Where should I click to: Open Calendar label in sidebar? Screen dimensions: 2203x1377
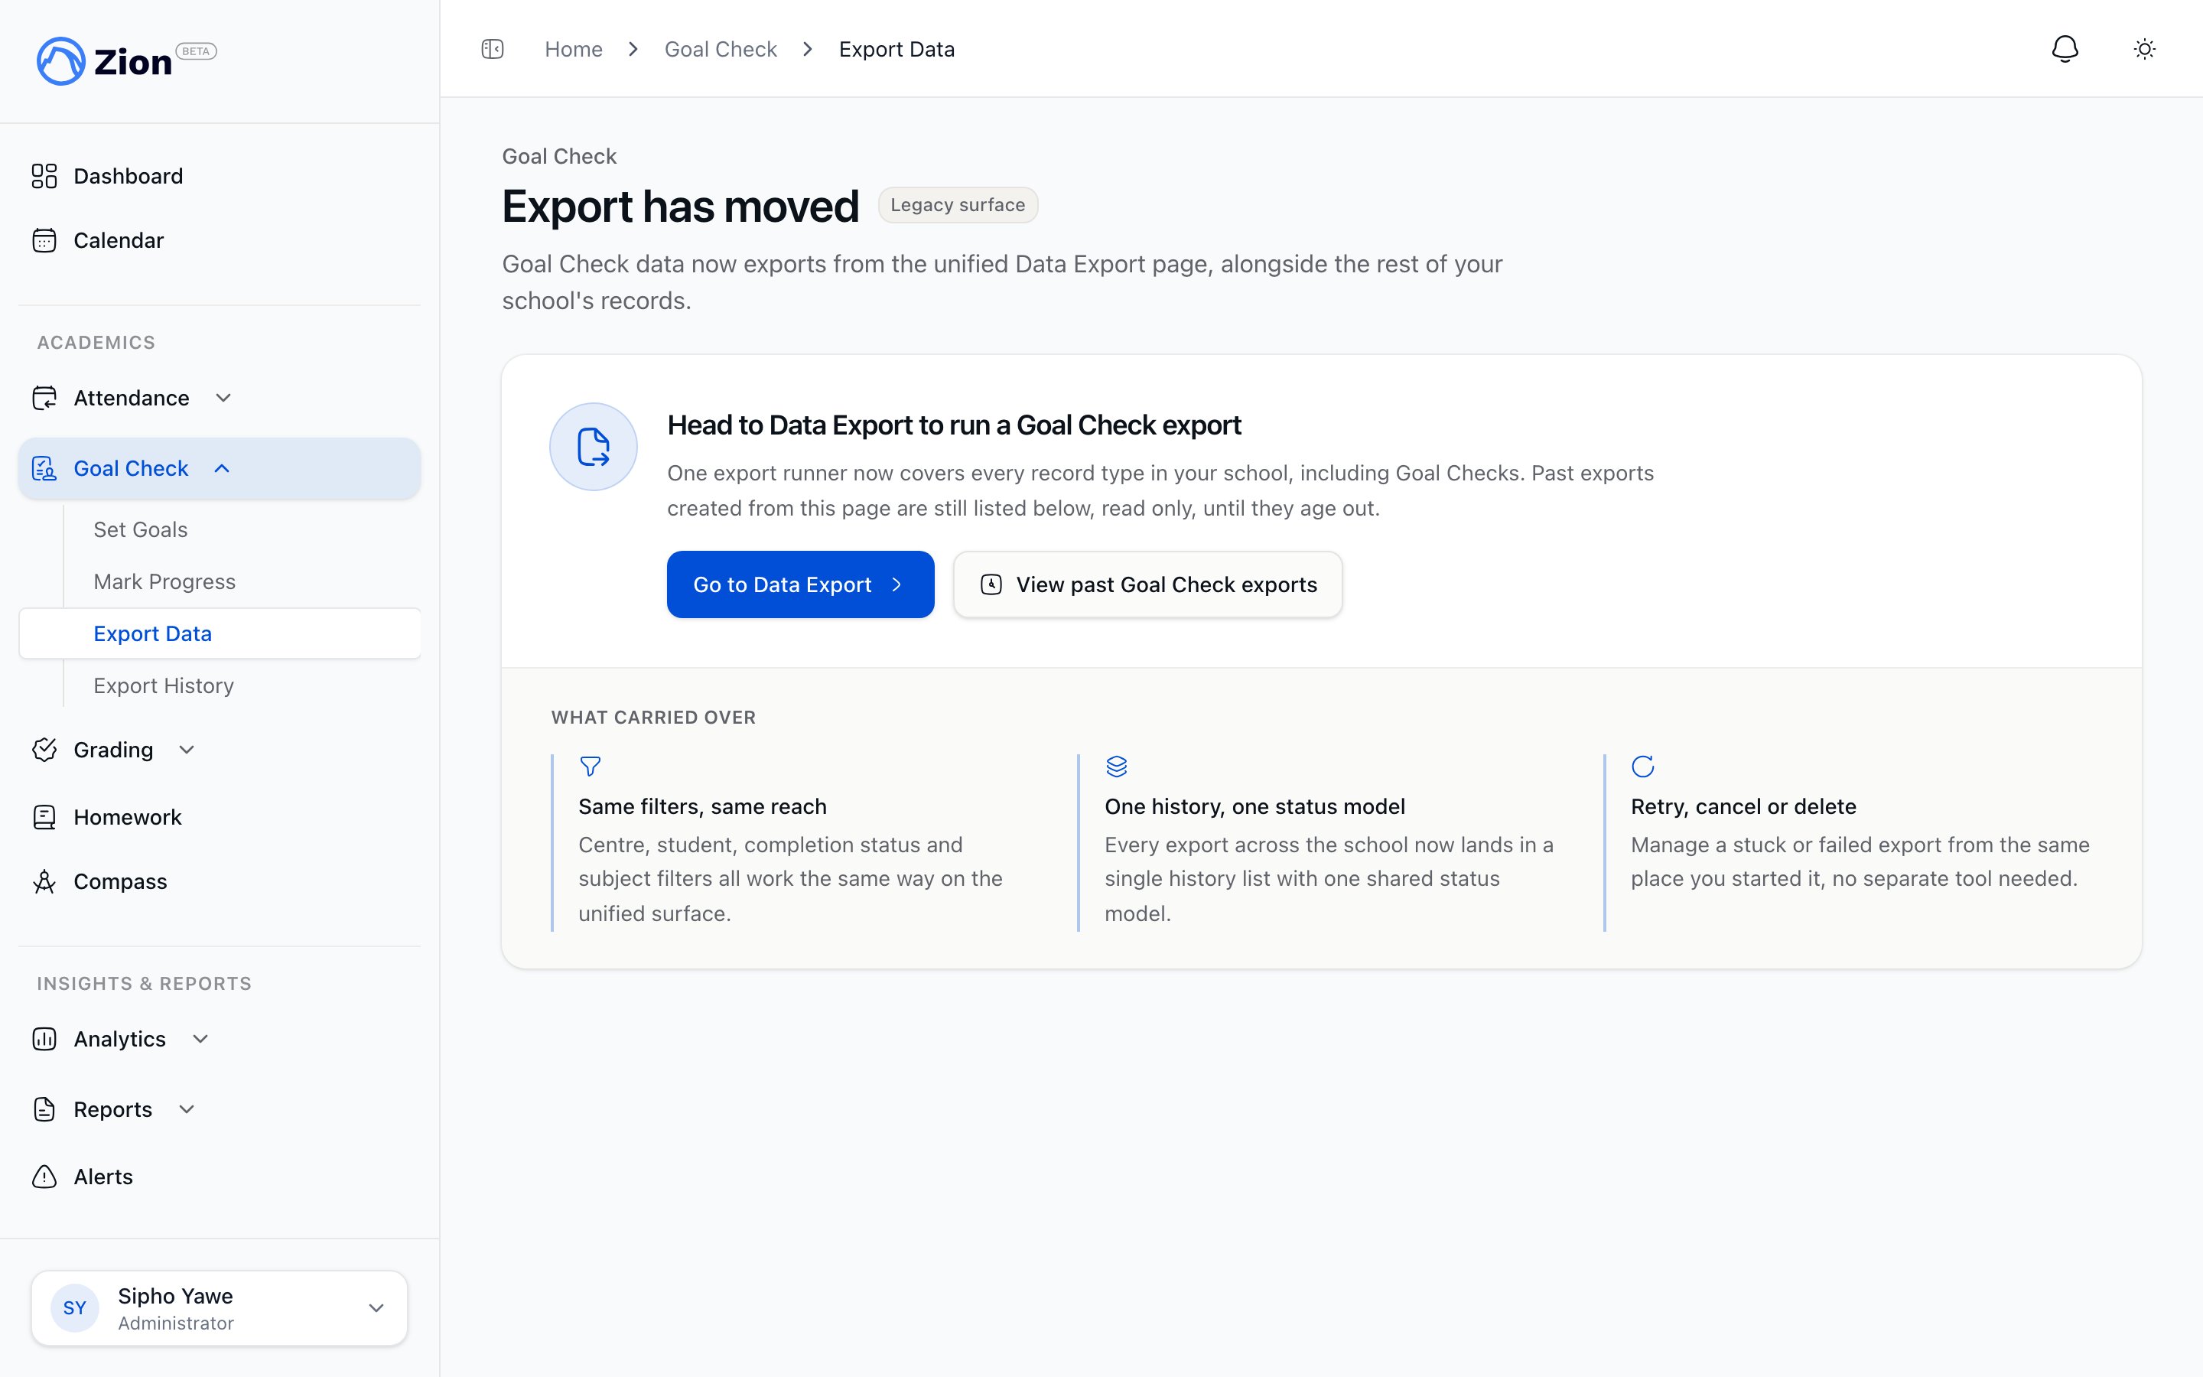(119, 240)
